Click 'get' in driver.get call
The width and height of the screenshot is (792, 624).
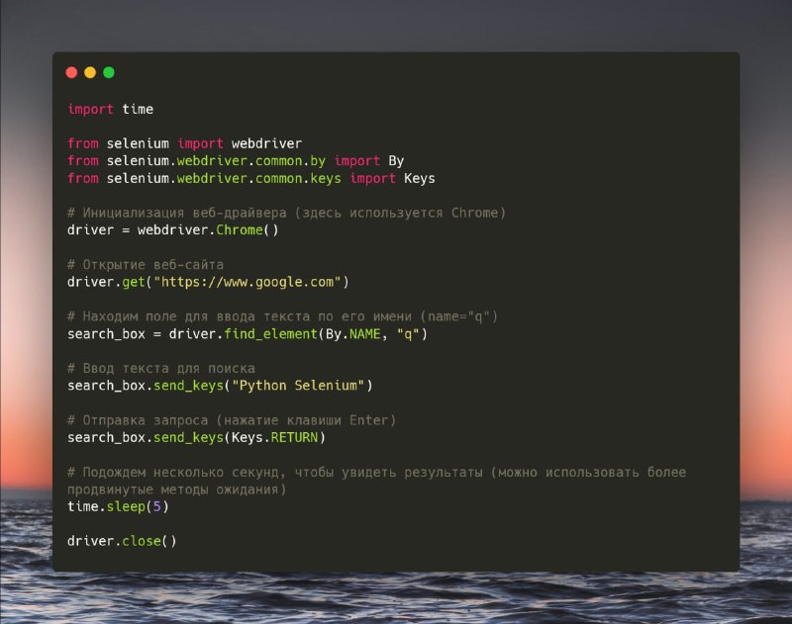(x=134, y=282)
